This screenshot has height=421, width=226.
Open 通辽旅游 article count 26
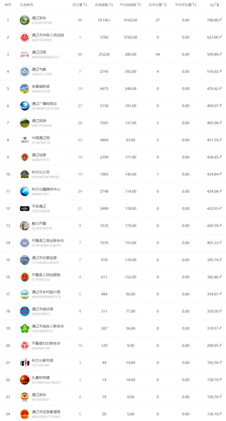(x=80, y=123)
